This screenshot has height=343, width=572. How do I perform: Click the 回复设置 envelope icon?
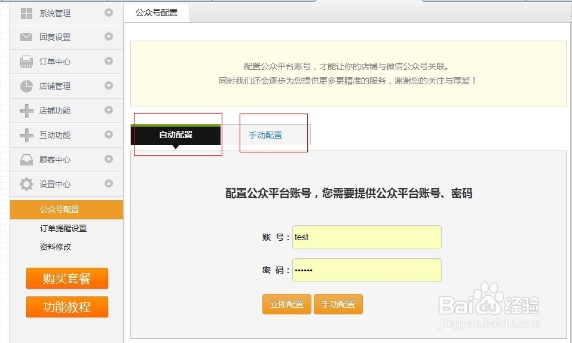point(26,37)
